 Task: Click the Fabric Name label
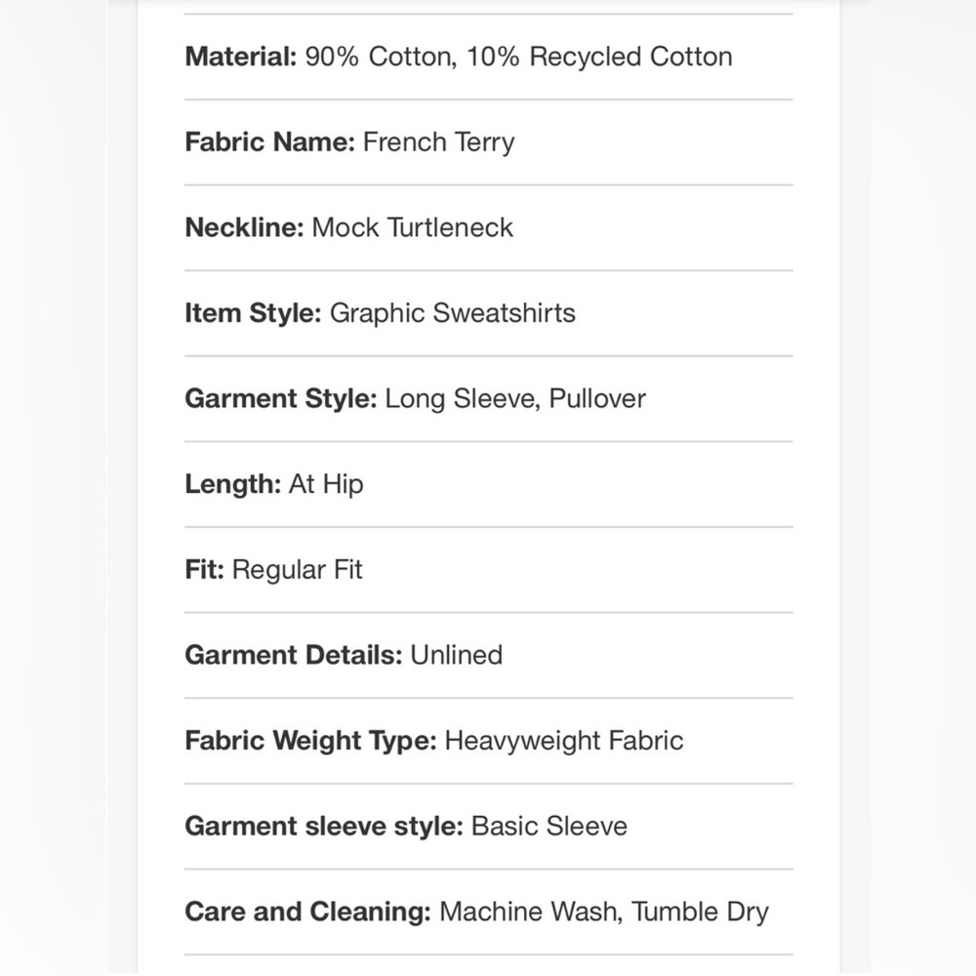[270, 142]
